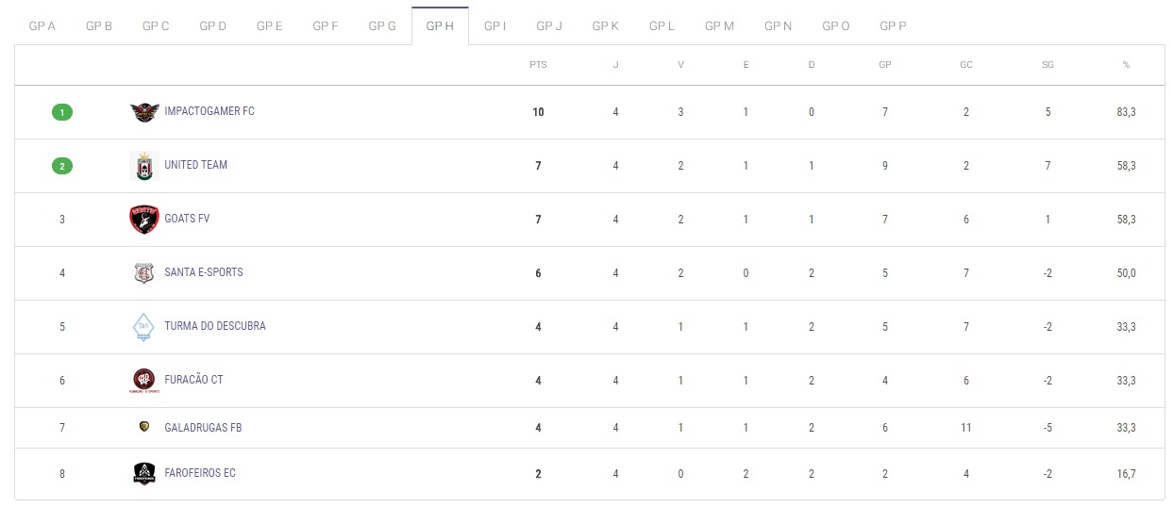Switch to the GP A tab

click(42, 26)
